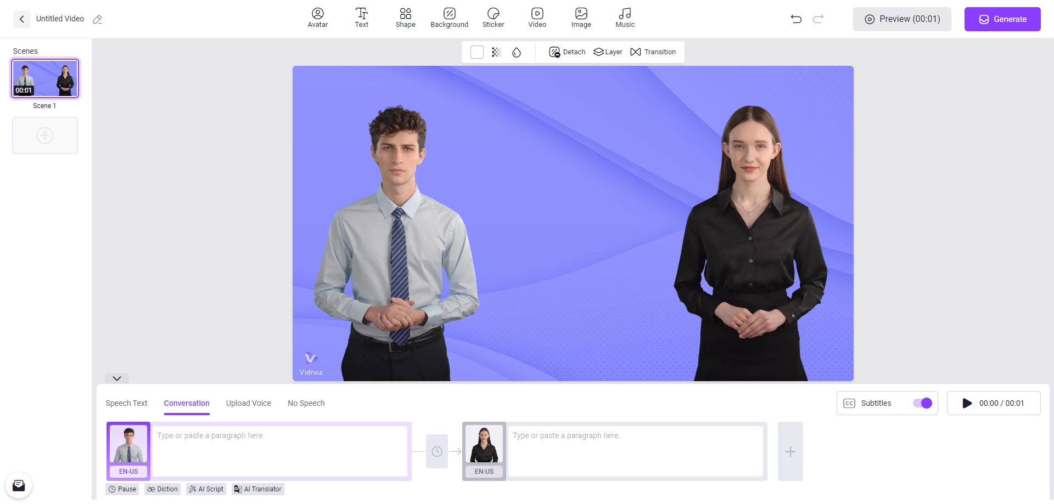Viewport: 1054px width, 504px height.
Task: Select the transparency checkerboard icon
Action: click(x=496, y=52)
